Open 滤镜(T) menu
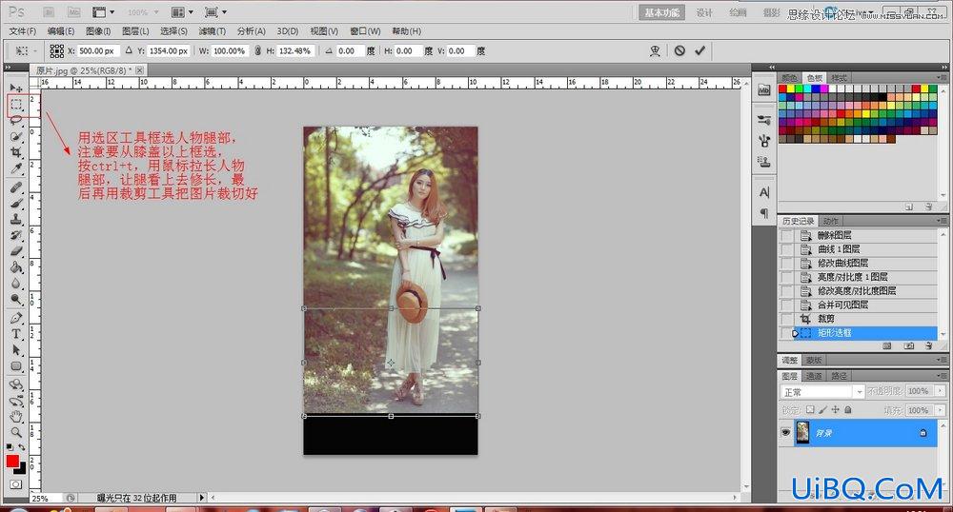 click(x=212, y=31)
